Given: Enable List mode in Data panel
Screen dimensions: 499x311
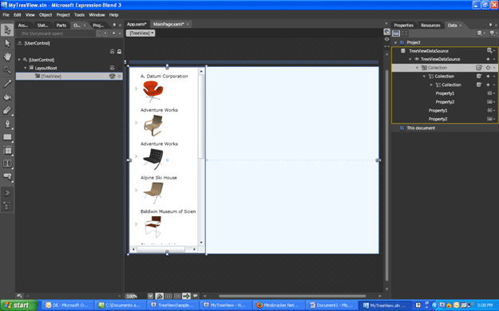Looking at the screenshot, I should (396, 33).
